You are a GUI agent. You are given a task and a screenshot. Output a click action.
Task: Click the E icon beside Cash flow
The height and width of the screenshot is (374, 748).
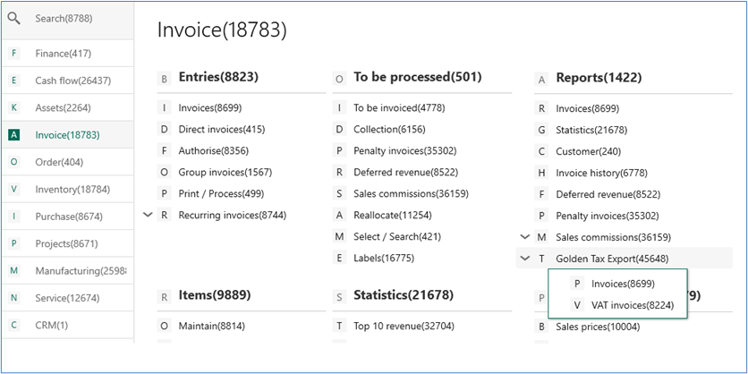click(13, 81)
